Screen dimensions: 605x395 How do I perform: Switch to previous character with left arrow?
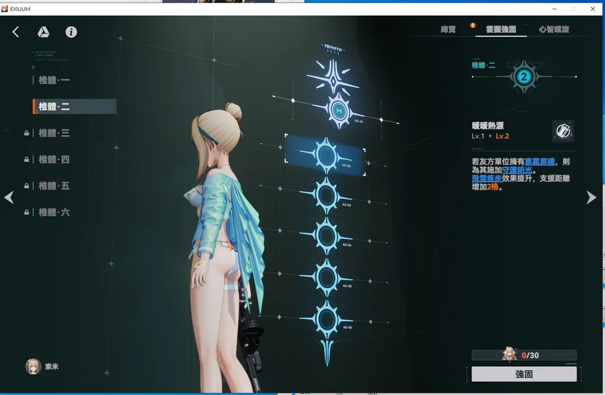(x=9, y=197)
